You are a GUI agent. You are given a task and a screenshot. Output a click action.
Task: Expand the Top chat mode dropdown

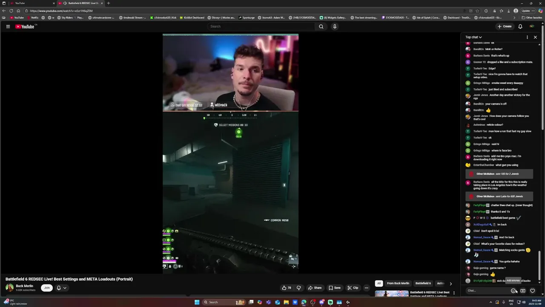tap(473, 37)
